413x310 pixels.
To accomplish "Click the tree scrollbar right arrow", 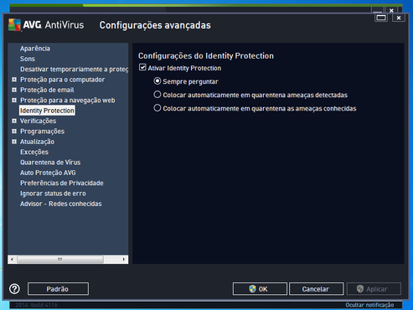I will click(124, 259).
